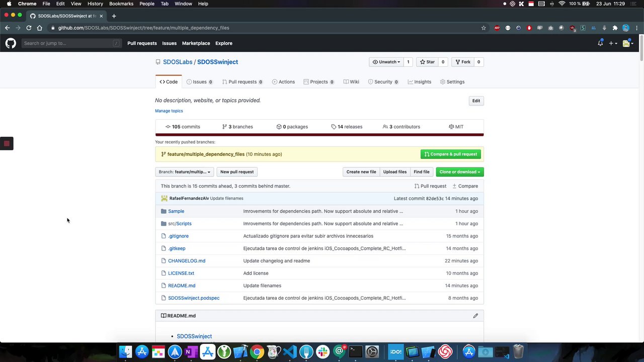
Task: Click the Chrome address bar URL
Action: pyautogui.click(x=143, y=28)
